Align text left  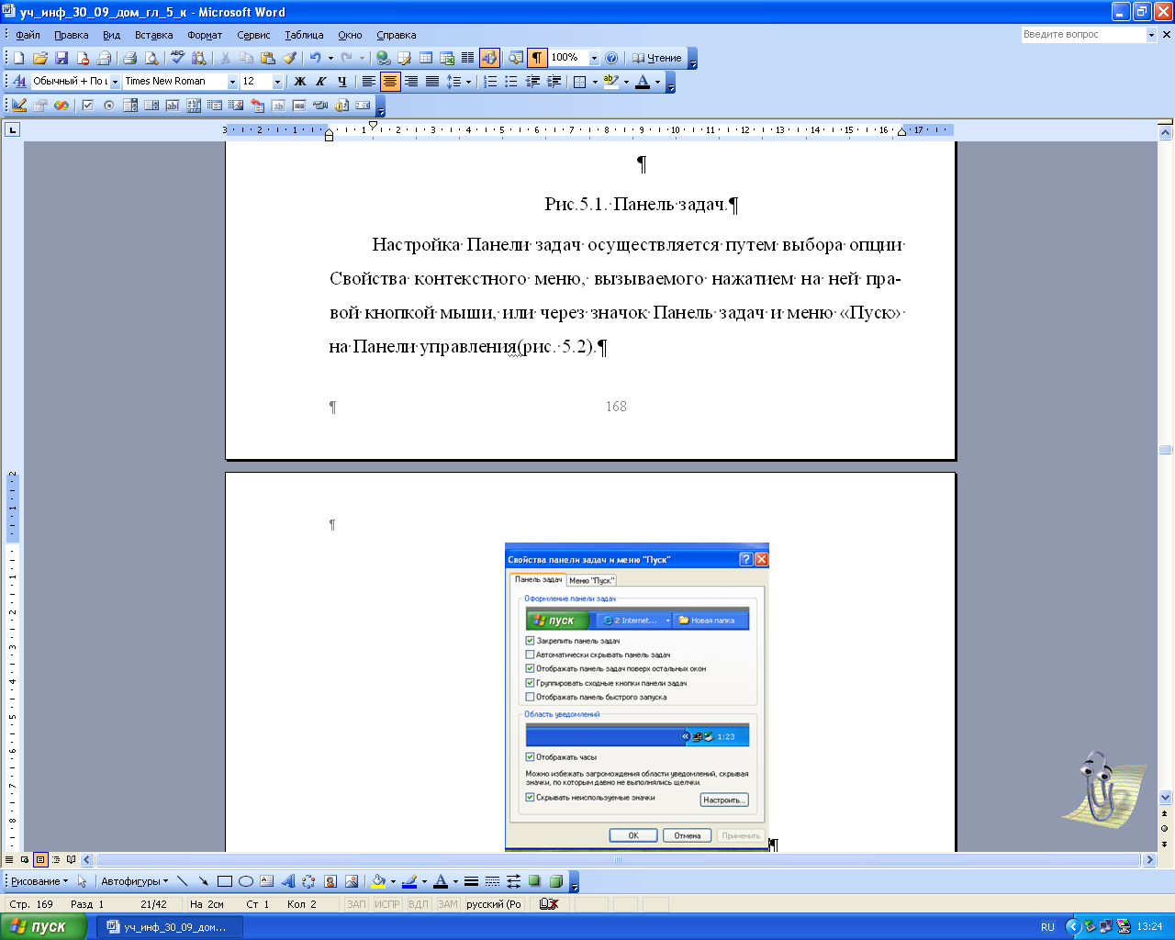tap(368, 82)
